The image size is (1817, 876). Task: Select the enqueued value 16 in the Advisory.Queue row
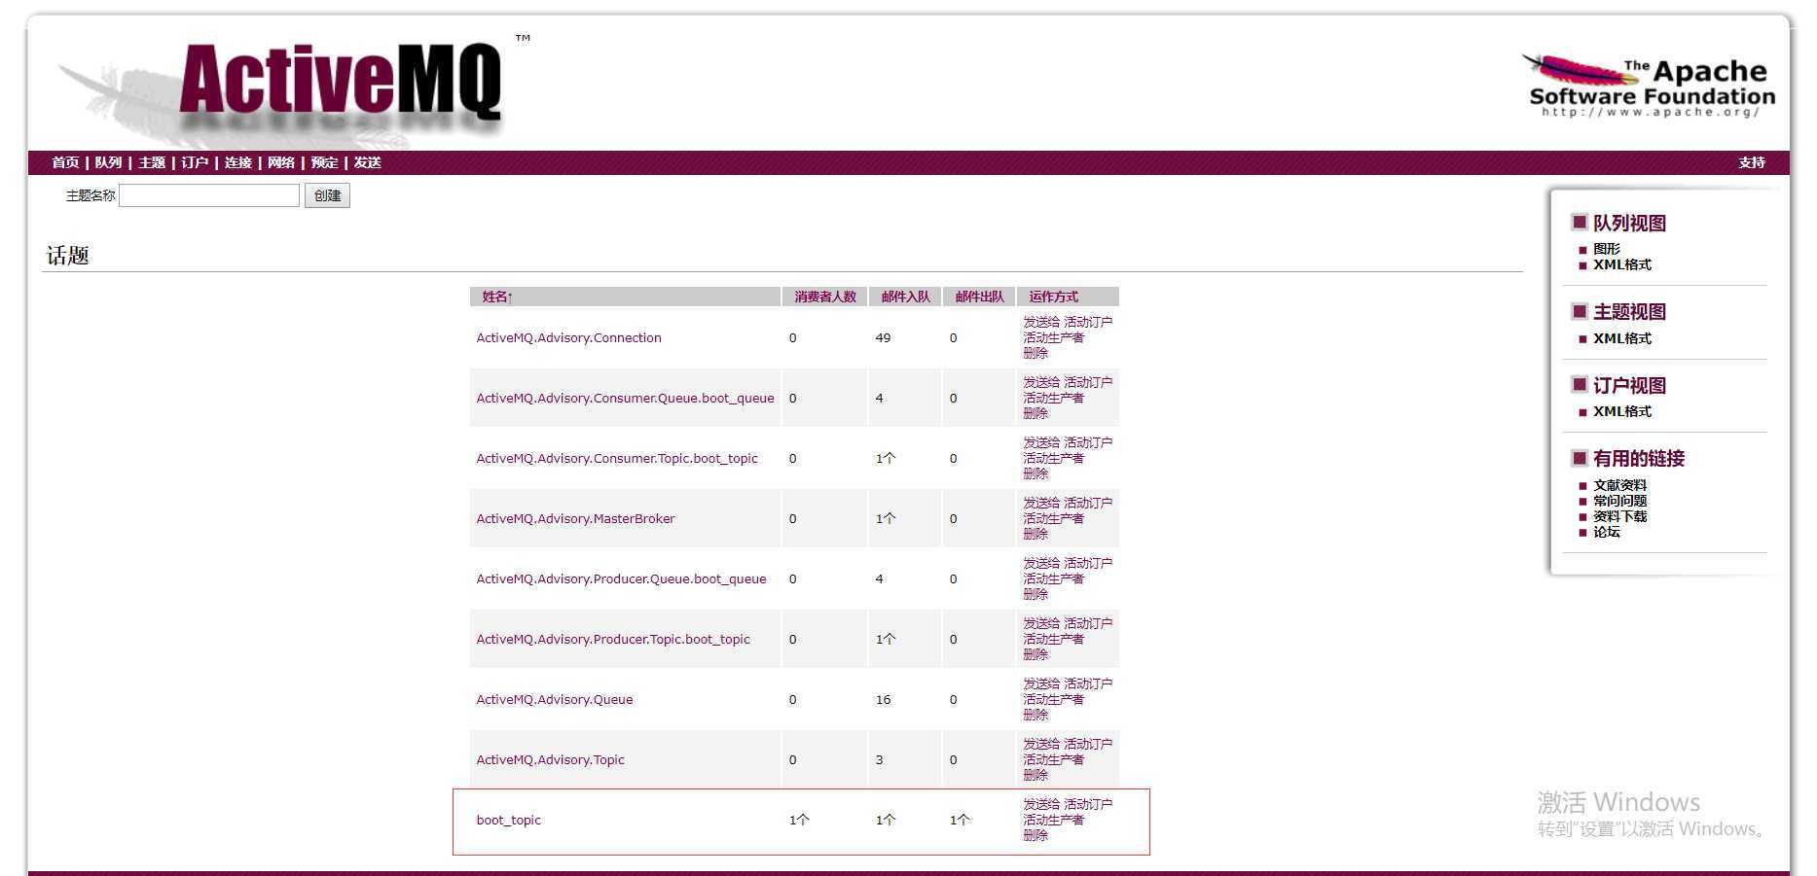pos(883,699)
